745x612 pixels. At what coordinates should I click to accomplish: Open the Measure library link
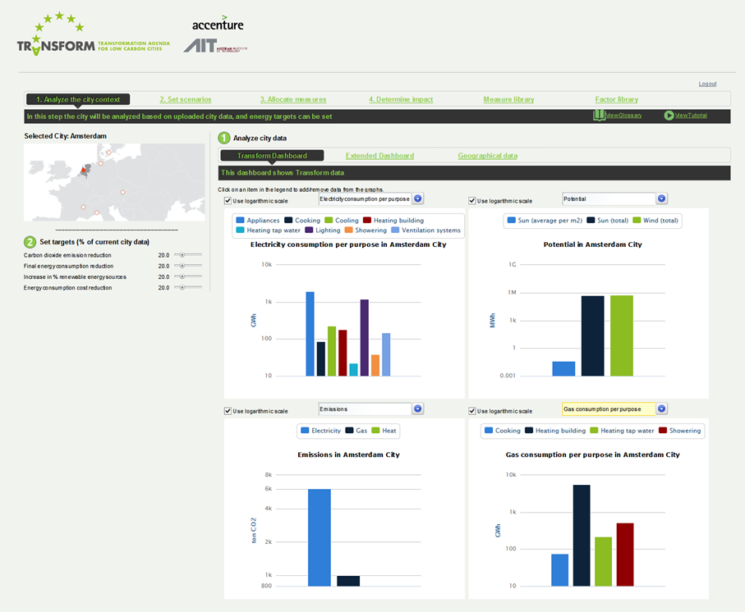(x=508, y=100)
